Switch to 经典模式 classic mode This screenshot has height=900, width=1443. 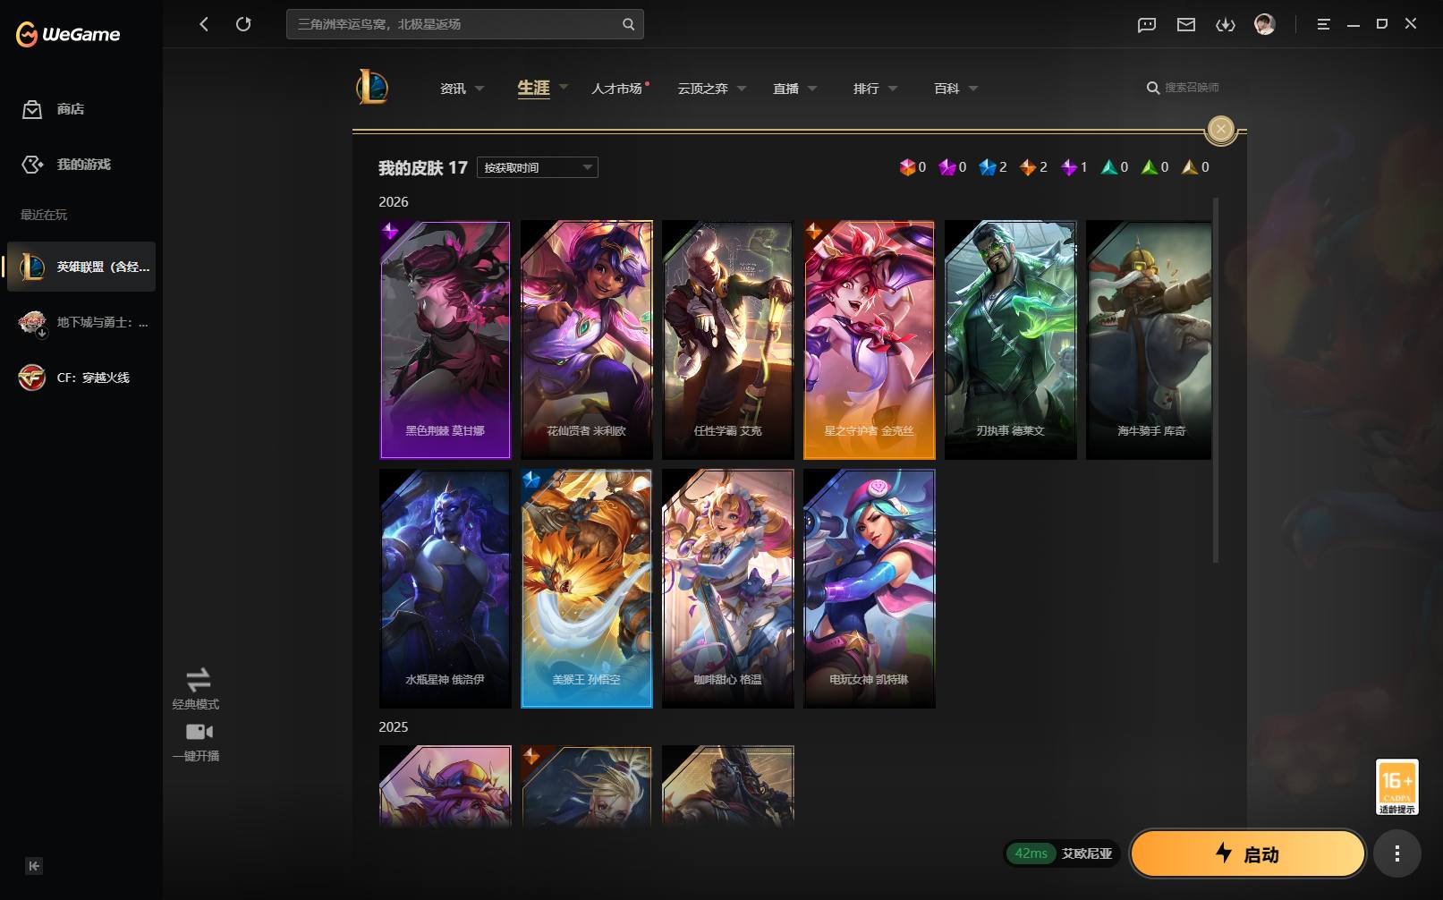coord(196,689)
